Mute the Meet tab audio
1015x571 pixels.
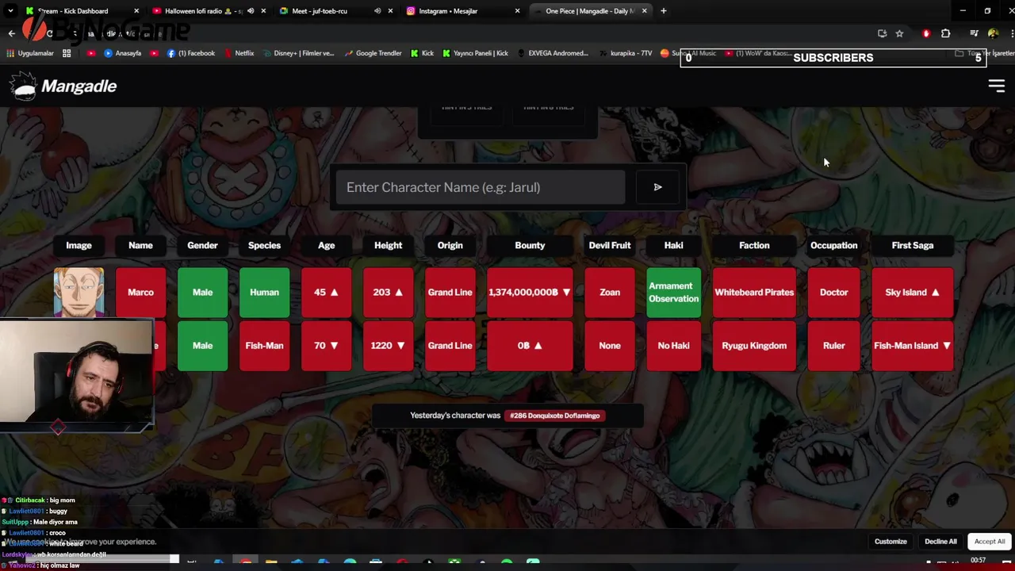[377, 11]
